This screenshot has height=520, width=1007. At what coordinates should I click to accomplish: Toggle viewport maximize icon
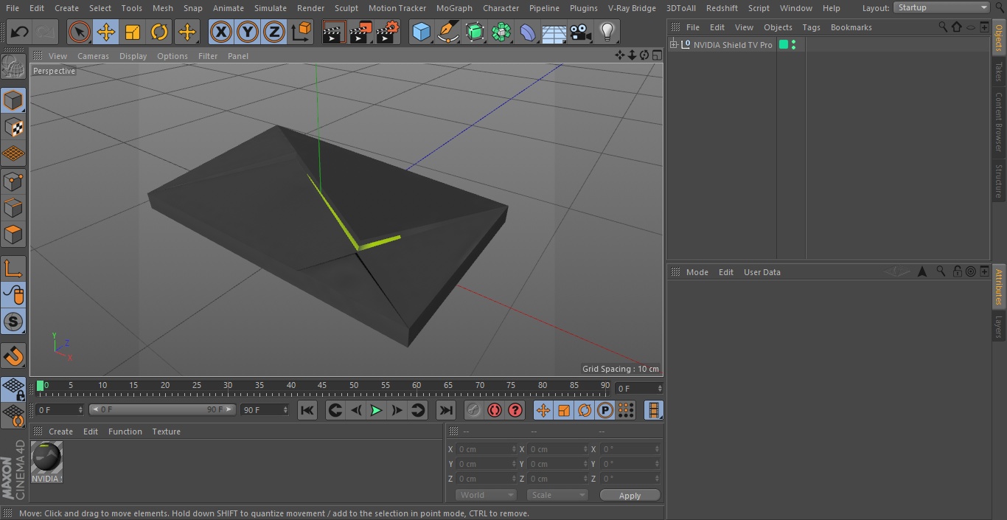click(656, 55)
